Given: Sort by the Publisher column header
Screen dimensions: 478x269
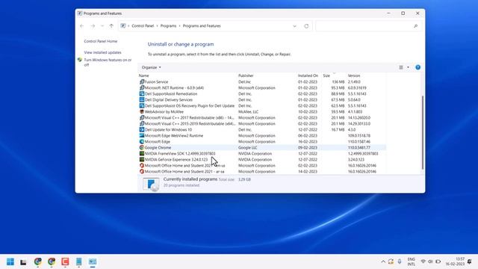Looking at the screenshot, I should click(x=246, y=75).
